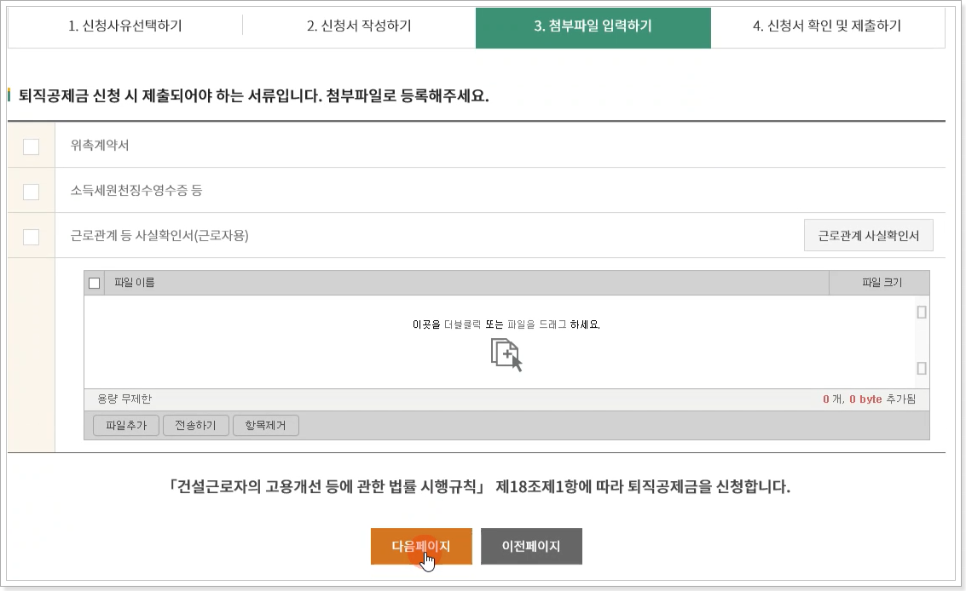Enable the select-all checkbox in file list header
Screen dimensions: 966x591
coord(94,282)
